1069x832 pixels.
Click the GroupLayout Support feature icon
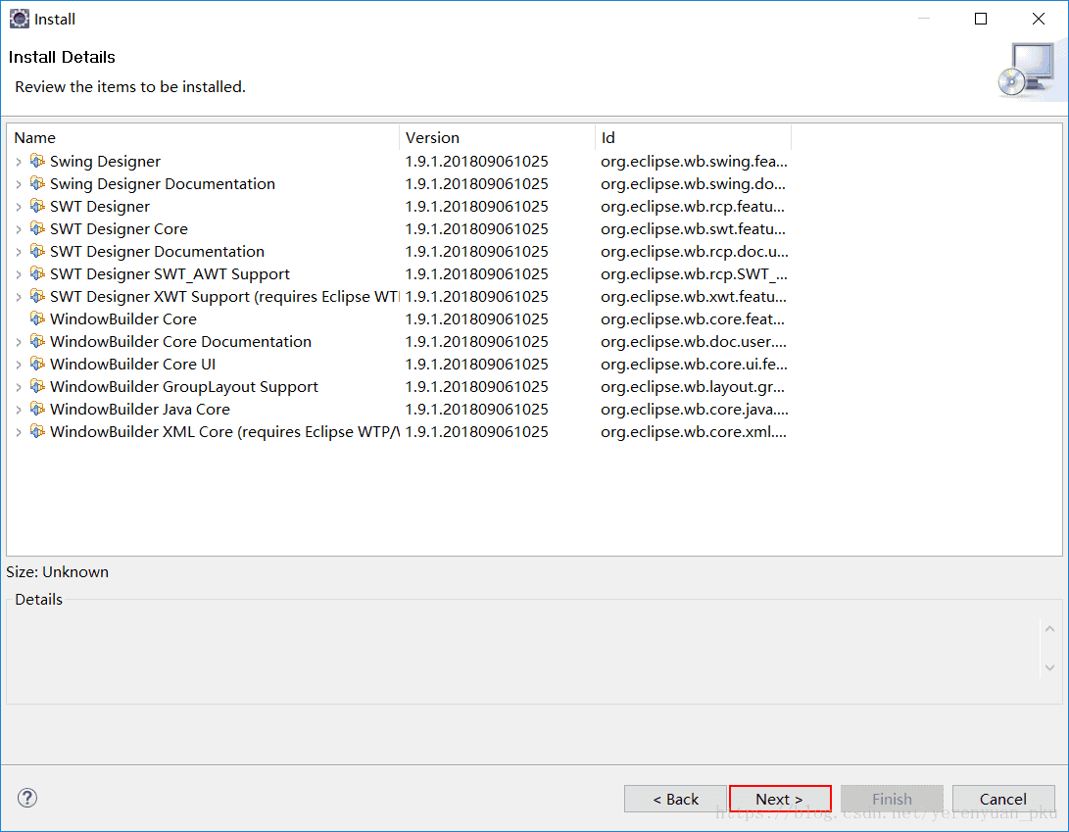click(x=37, y=386)
